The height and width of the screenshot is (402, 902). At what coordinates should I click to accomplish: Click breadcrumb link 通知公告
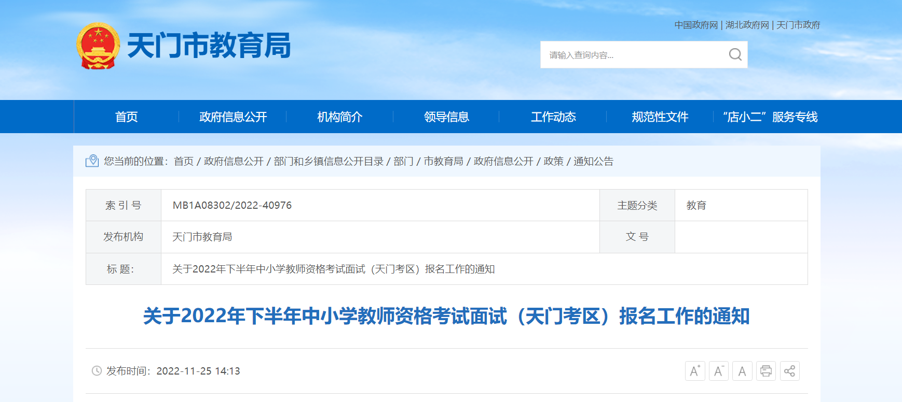pos(593,161)
